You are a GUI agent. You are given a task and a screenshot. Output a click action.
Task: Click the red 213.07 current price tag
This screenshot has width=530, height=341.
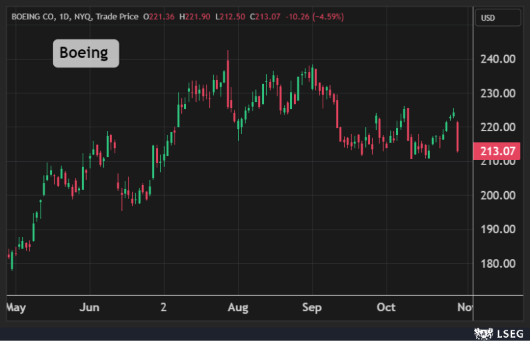tap(496, 151)
